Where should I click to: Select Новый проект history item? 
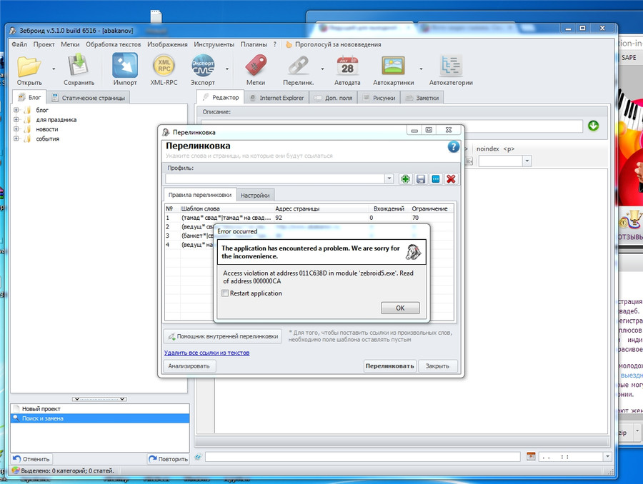coord(99,408)
